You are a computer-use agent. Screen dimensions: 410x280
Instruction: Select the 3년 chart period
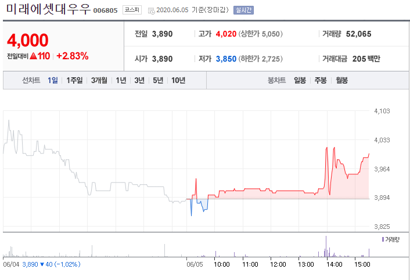139,80
